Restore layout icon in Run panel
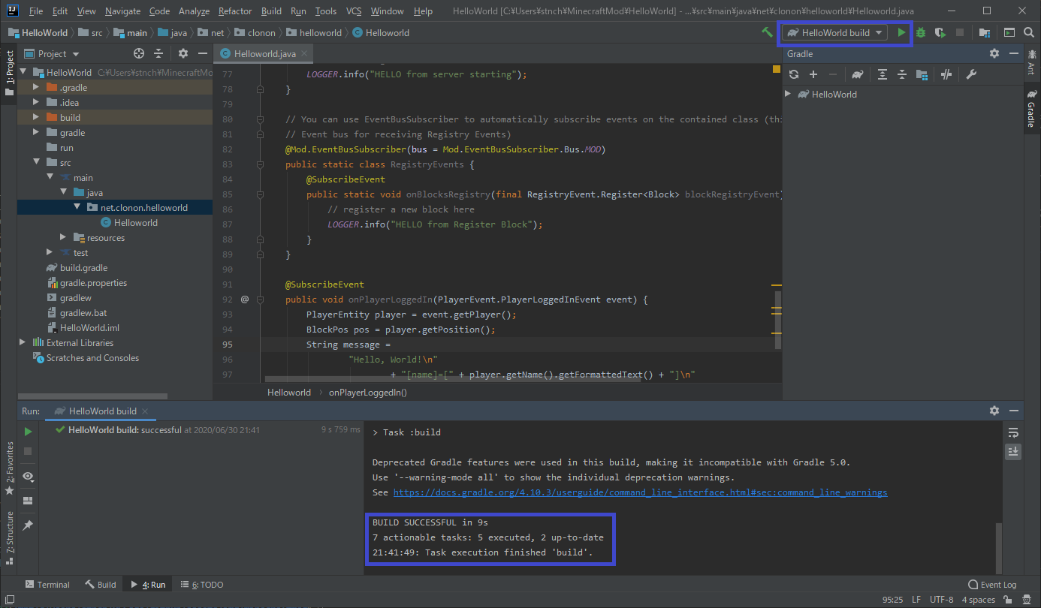Image resolution: width=1041 pixels, height=608 pixels. [28, 501]
